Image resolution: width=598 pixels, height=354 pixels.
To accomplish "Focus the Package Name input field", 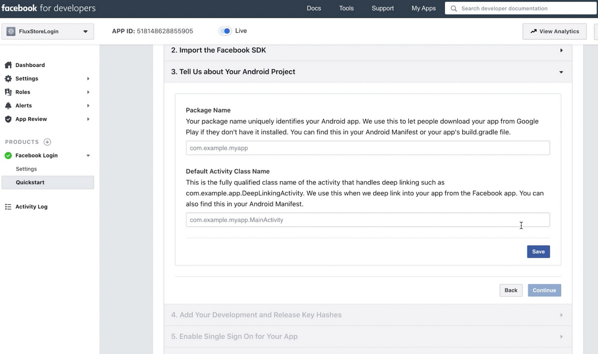I will [368, 148].
